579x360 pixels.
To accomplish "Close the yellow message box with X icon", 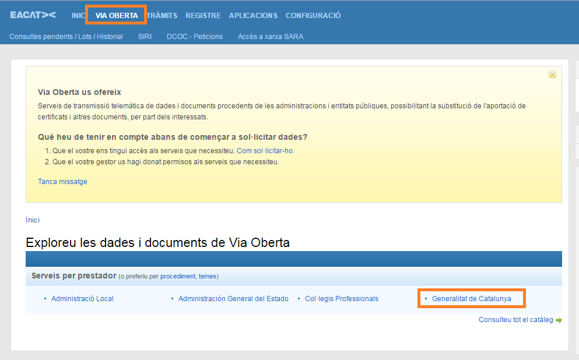I will tap(552, 74).
